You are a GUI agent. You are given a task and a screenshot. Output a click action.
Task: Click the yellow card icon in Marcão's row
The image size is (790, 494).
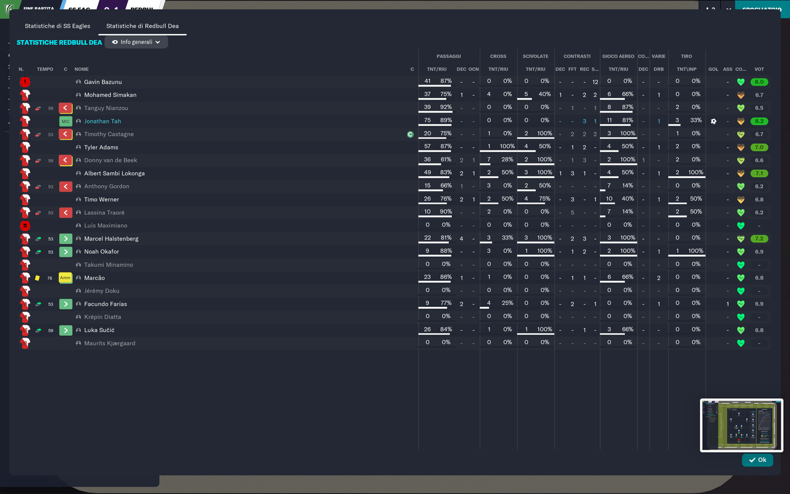[x=37, y=278]
